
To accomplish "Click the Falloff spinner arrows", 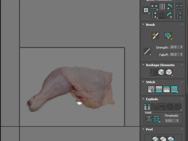I will pos(181,54).
